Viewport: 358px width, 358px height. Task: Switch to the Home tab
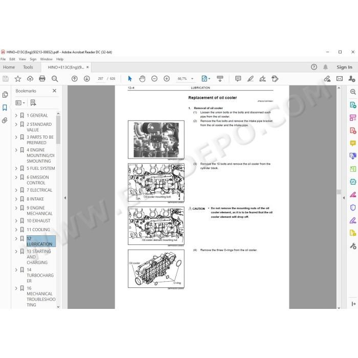coord(9,67)
